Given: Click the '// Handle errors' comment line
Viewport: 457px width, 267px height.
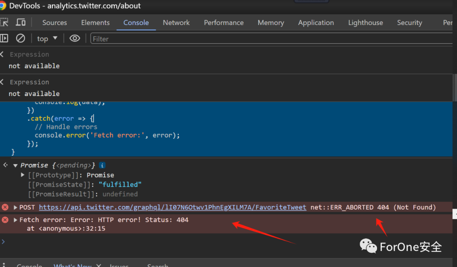Looking at the screenshot, I should [66, 127].
